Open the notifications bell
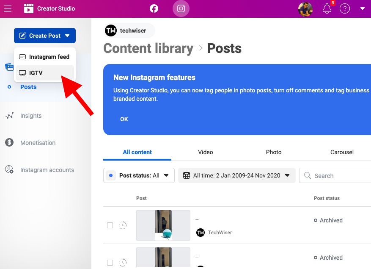The width and height of the screenshot is (371, 269). pyautogui.click(x=327, y=9)
